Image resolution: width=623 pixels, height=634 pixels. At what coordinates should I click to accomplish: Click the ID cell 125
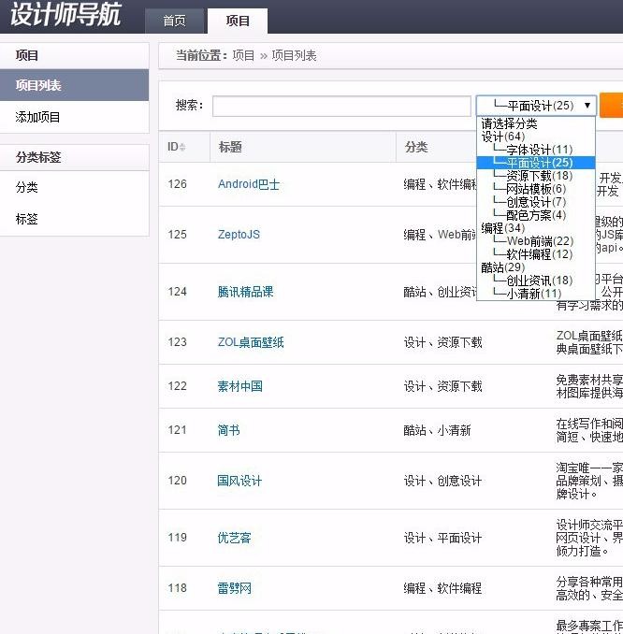(177, 235)
